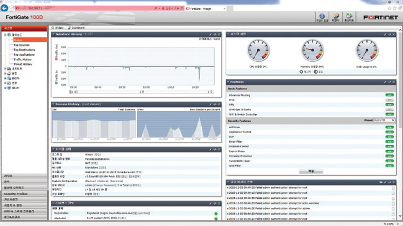This screenshot has width=403, height=226.
Task: Collapse the system status widget triangle
Action: (x=53, y=149)
